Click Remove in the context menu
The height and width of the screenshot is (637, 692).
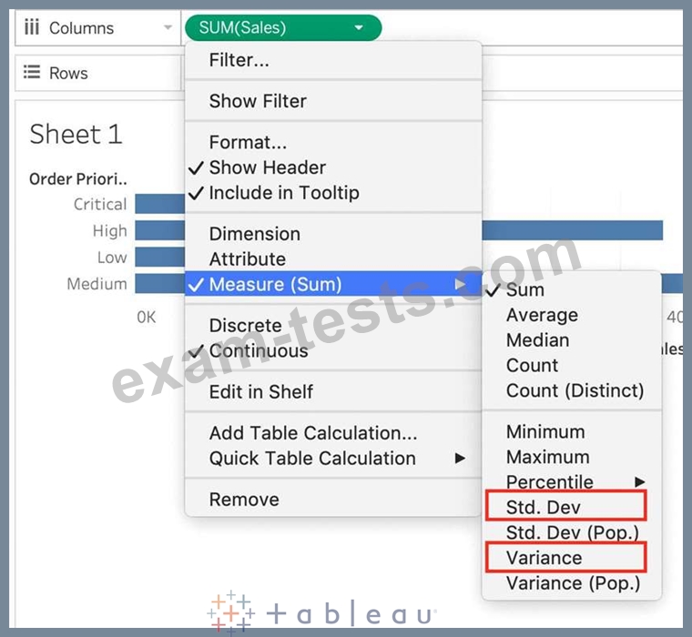(244, 500)
